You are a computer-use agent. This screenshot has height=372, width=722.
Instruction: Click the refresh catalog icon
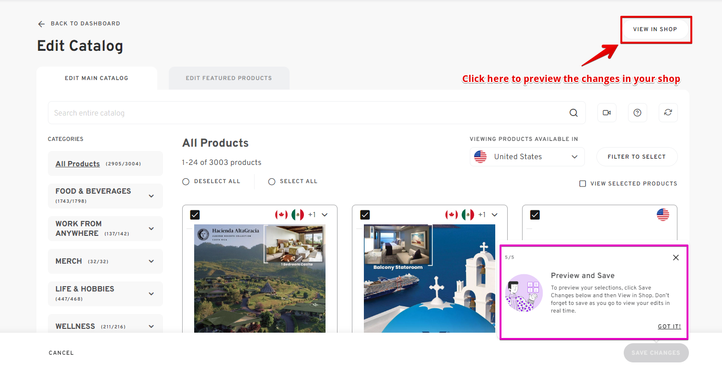tap(668, 113)
